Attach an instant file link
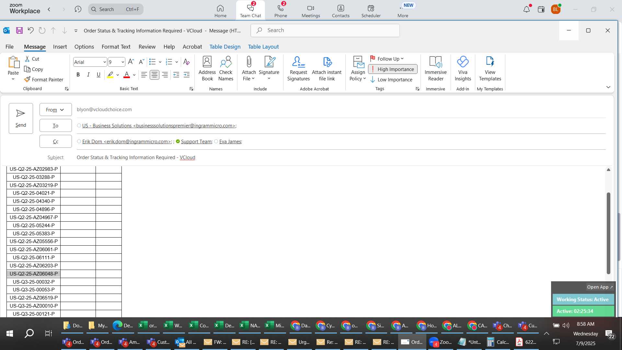Viewport: 622px width, 350px height. coord(327,69)
